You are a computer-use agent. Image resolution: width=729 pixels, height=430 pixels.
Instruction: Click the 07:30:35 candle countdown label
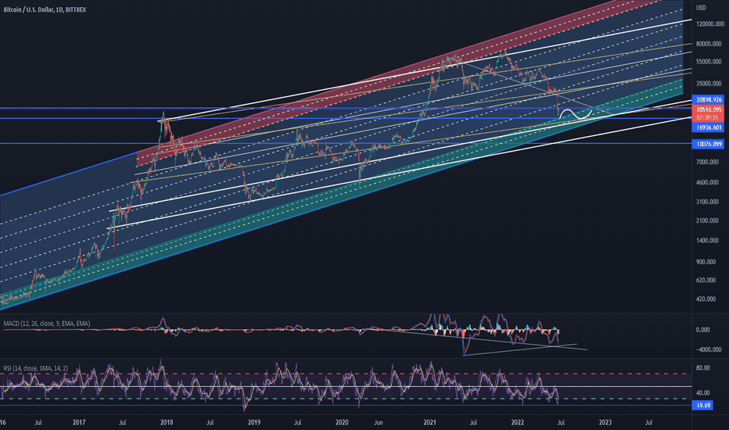709,117
